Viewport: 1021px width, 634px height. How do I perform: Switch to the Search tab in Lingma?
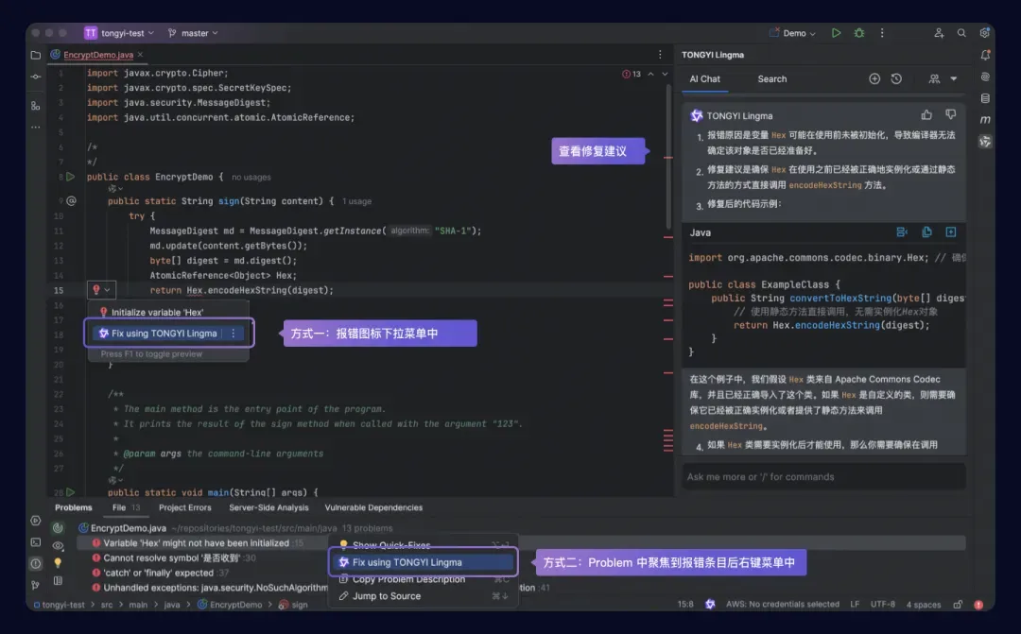pyautogui.click(x=772, y=78)
